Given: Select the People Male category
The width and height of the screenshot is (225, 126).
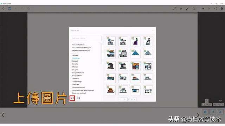Looking at the screenshot, I should pyautogui.click(x=77, y=76).
